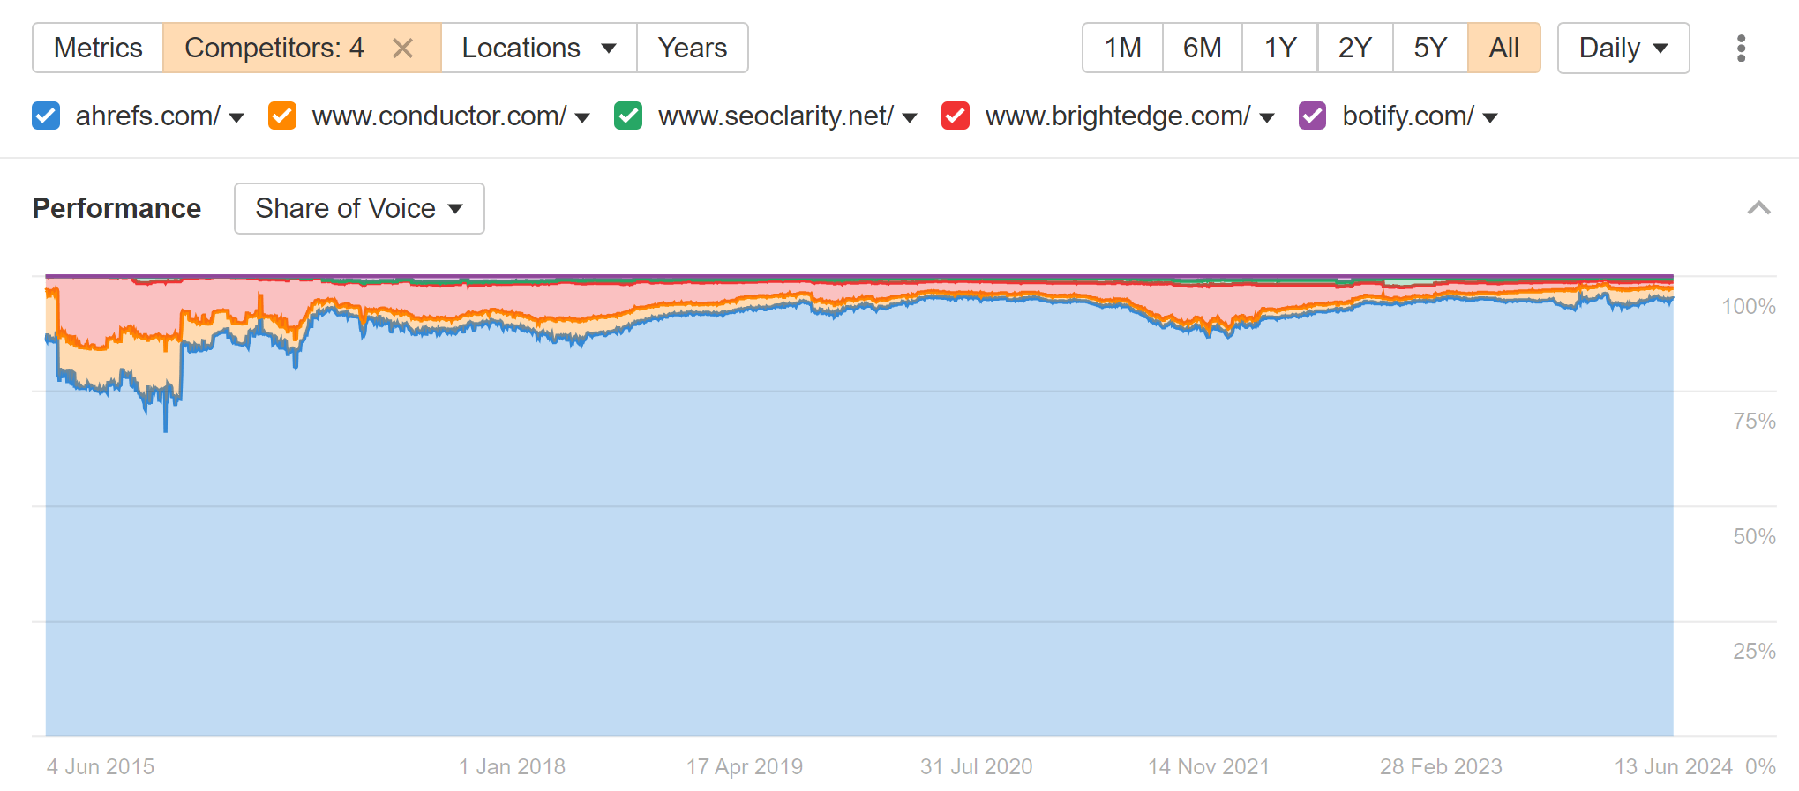Open the Locations dropdown
Image resolution: width=1799 pixels, height=791 pixels.
[537, 49]
